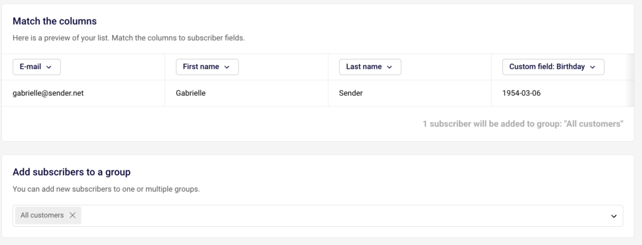This screenshot has height=245, width=642.
Task: Remove the All customers group tag
Action: point(73,215)
